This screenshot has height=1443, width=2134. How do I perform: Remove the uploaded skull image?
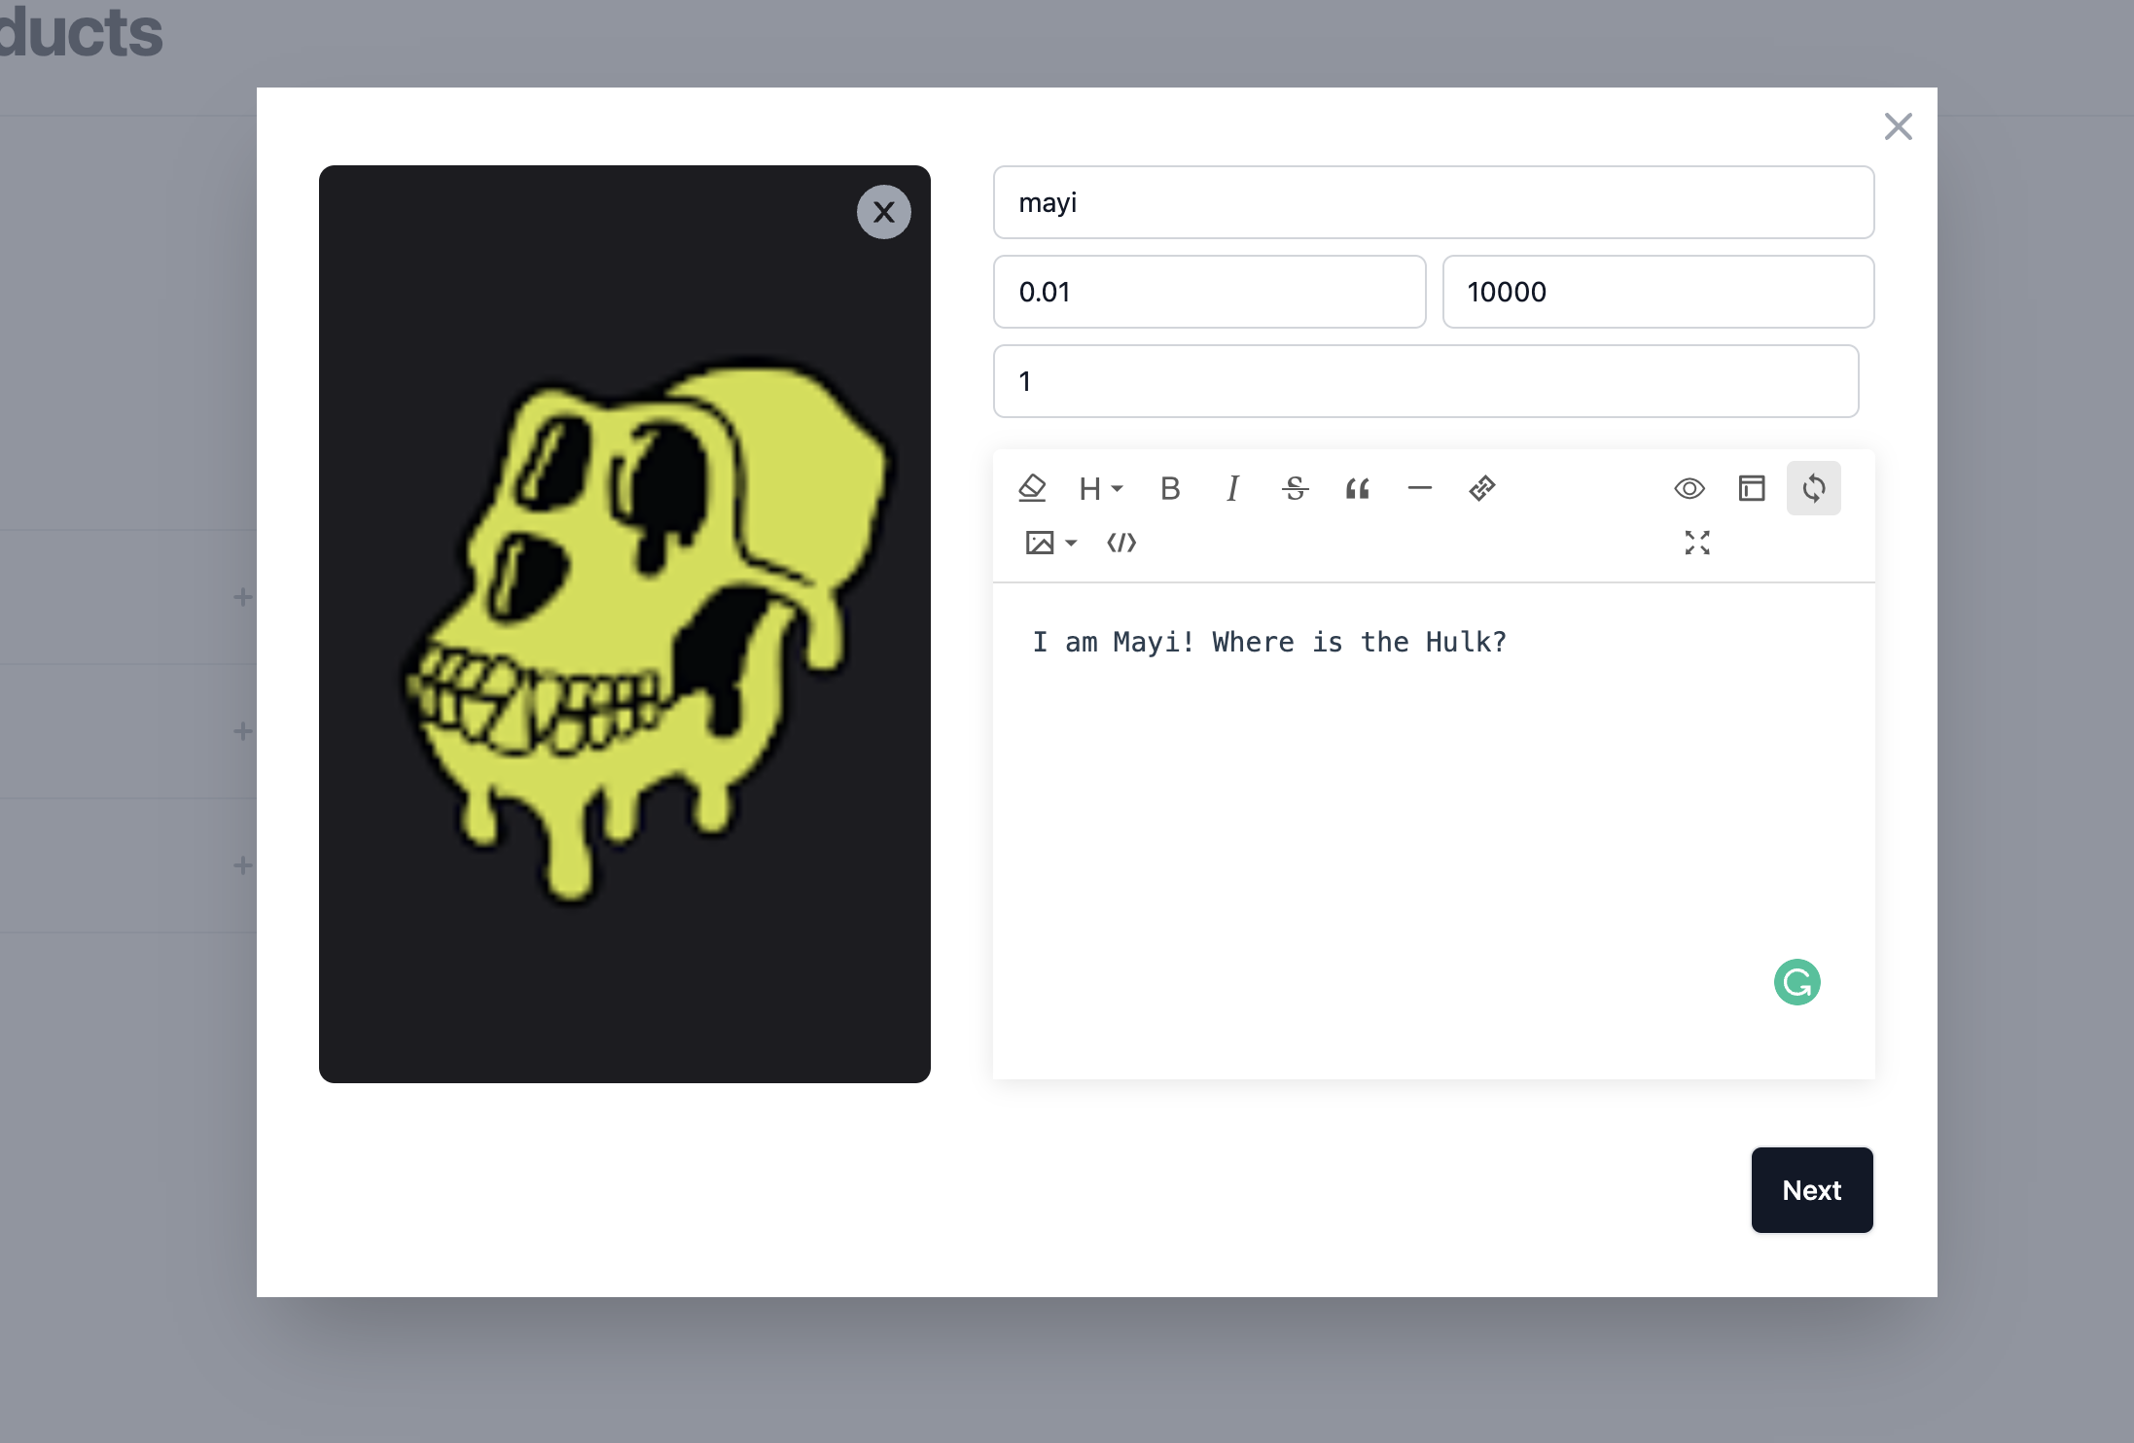883,212
